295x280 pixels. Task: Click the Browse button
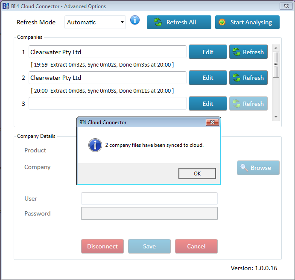point(258,168)
